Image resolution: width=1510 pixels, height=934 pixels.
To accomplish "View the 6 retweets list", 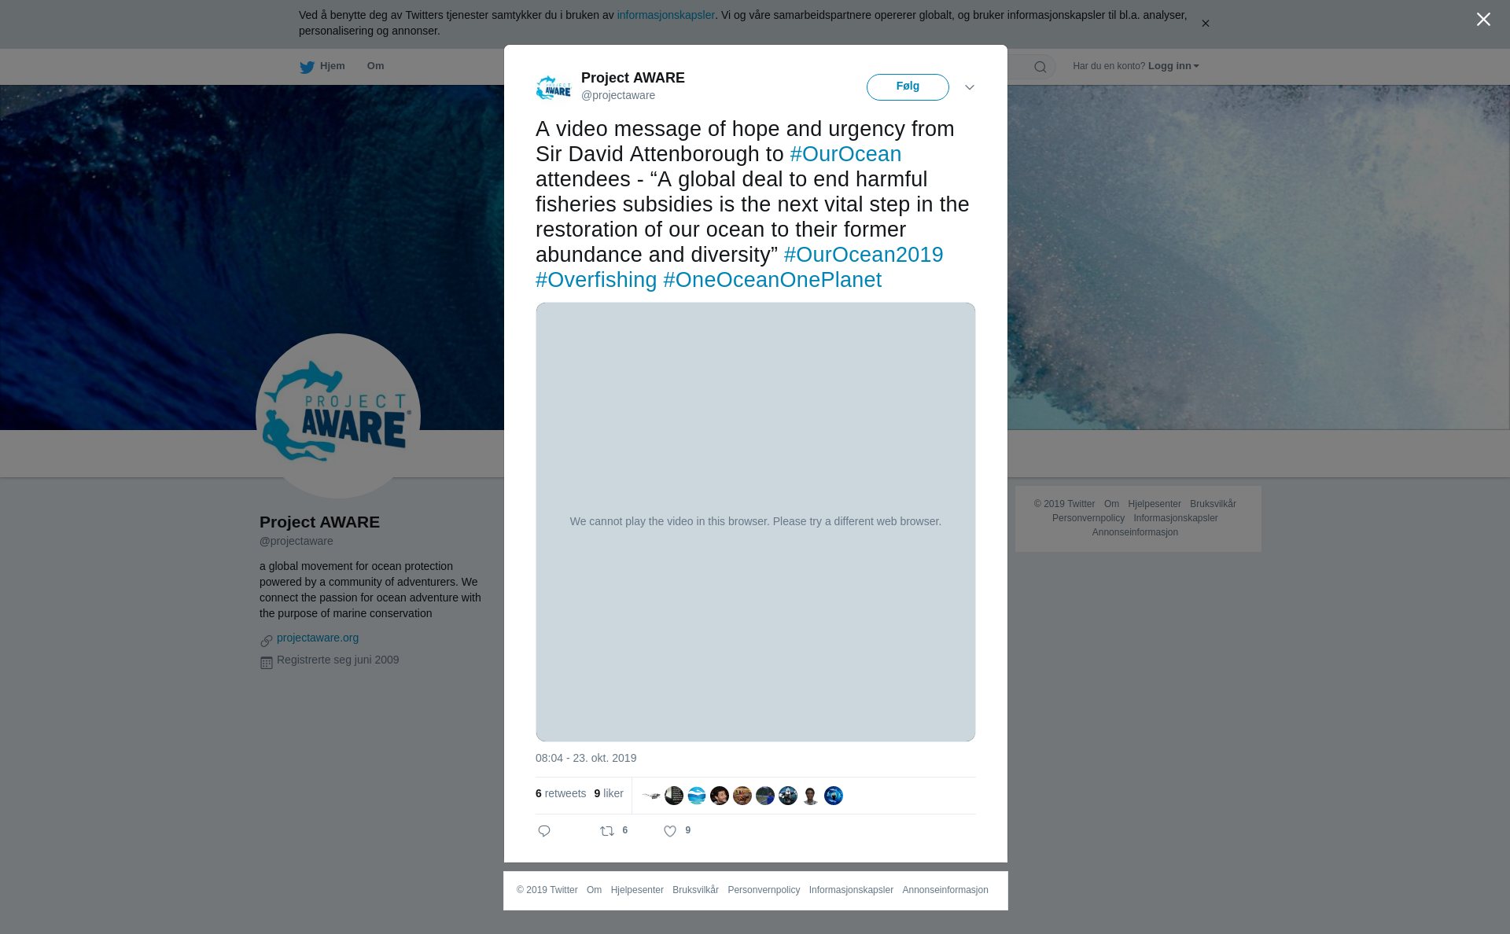I will click(x=561, y=793).
